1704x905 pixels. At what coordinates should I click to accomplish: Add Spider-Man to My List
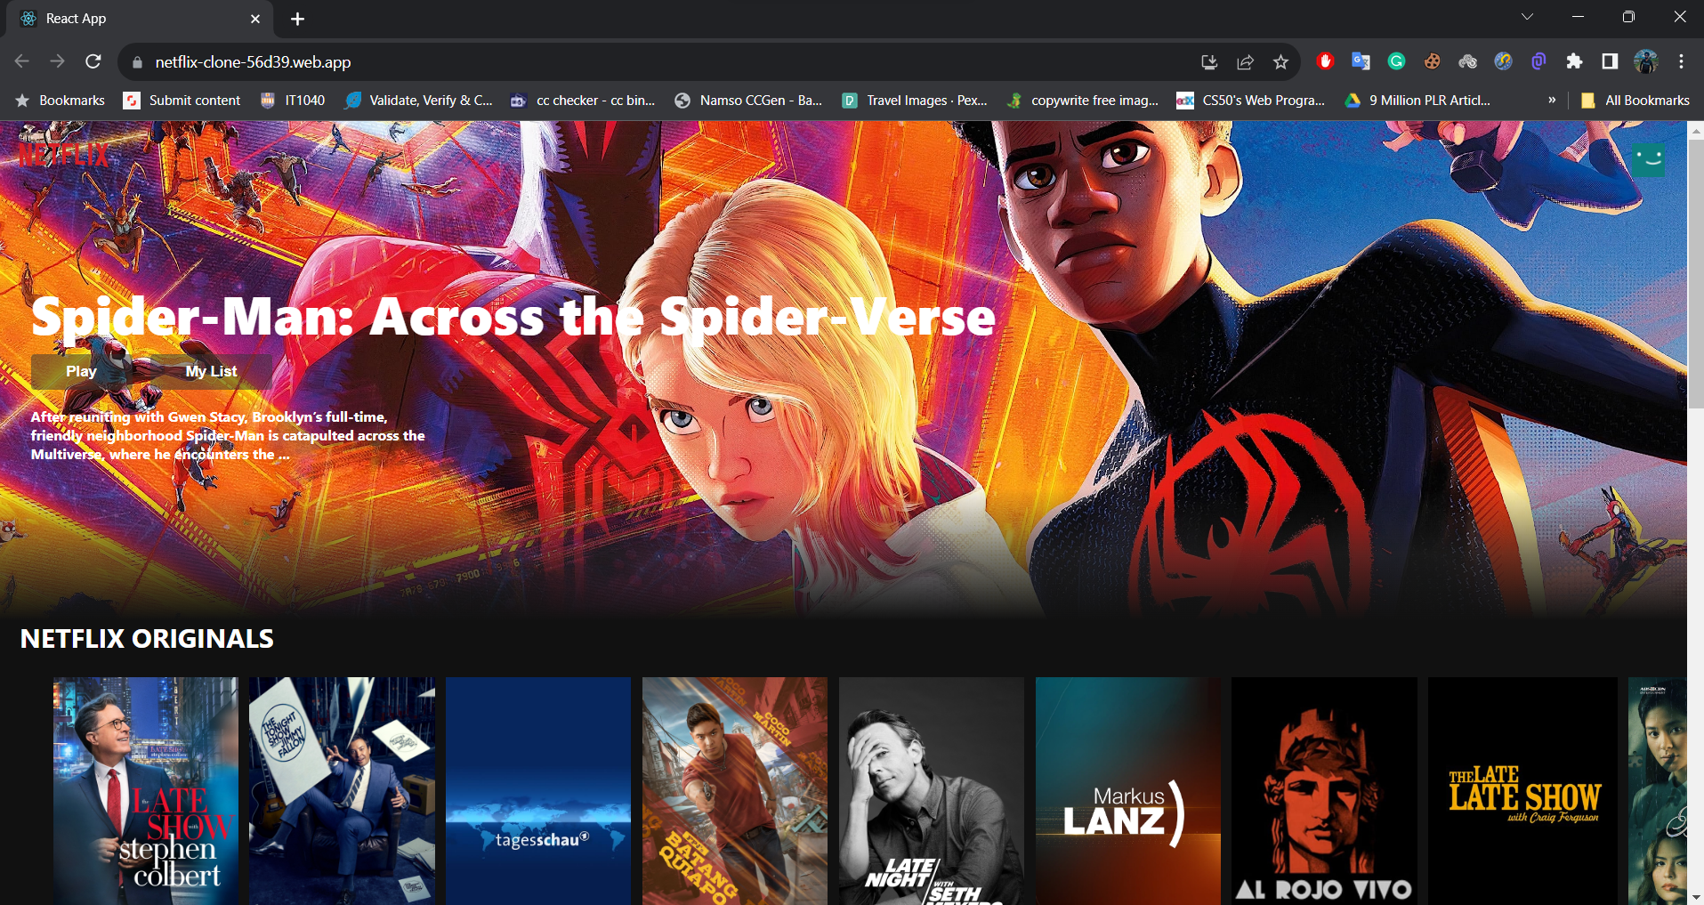tap(211, 371)
